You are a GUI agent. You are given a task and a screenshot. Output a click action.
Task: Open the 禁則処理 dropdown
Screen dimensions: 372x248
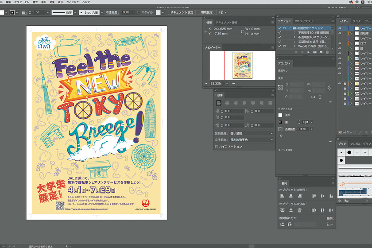252,133
